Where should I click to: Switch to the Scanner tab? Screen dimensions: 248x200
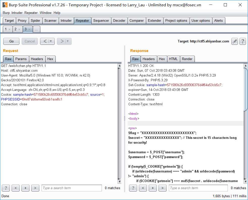pos(50,21)
